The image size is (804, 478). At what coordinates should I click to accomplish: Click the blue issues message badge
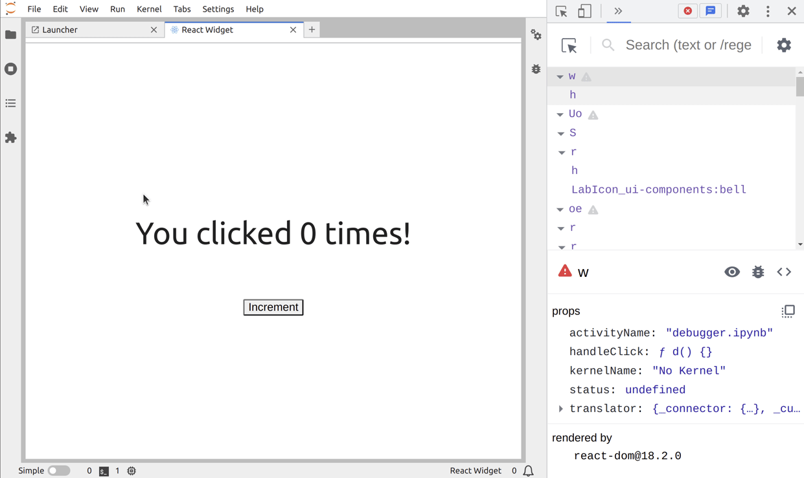pyautogui.click(x=711, y=11)
